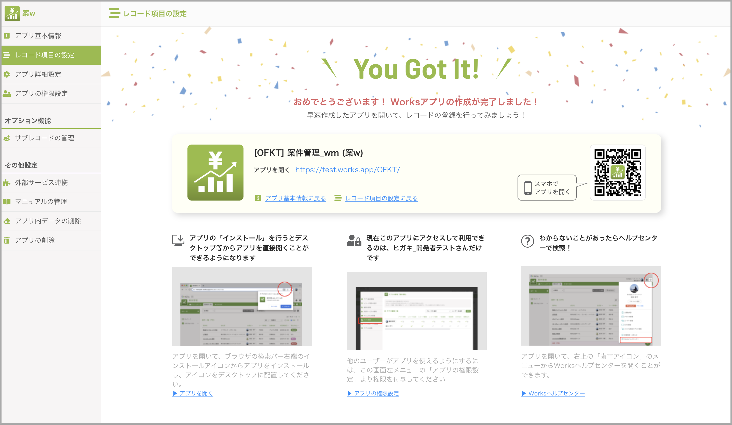
Task: Open the permission settings screenshot thumbnail
Action: click(416, 311)
